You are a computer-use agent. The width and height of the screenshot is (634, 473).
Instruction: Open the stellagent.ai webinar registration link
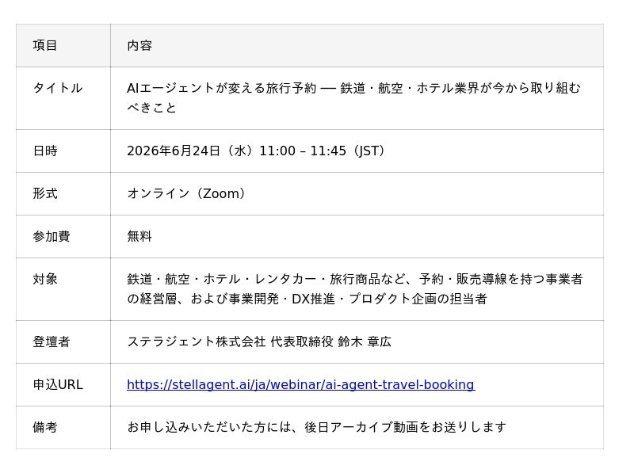[x=301, y=384]
